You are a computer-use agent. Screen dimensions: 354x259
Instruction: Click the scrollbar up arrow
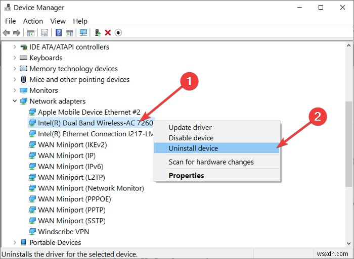tap(348, 45)
